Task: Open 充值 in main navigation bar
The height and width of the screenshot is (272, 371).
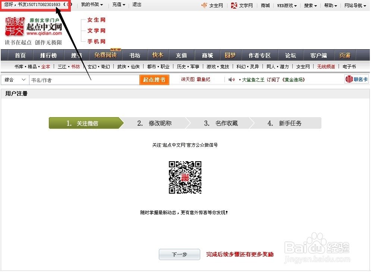Action: click(181, 55)
